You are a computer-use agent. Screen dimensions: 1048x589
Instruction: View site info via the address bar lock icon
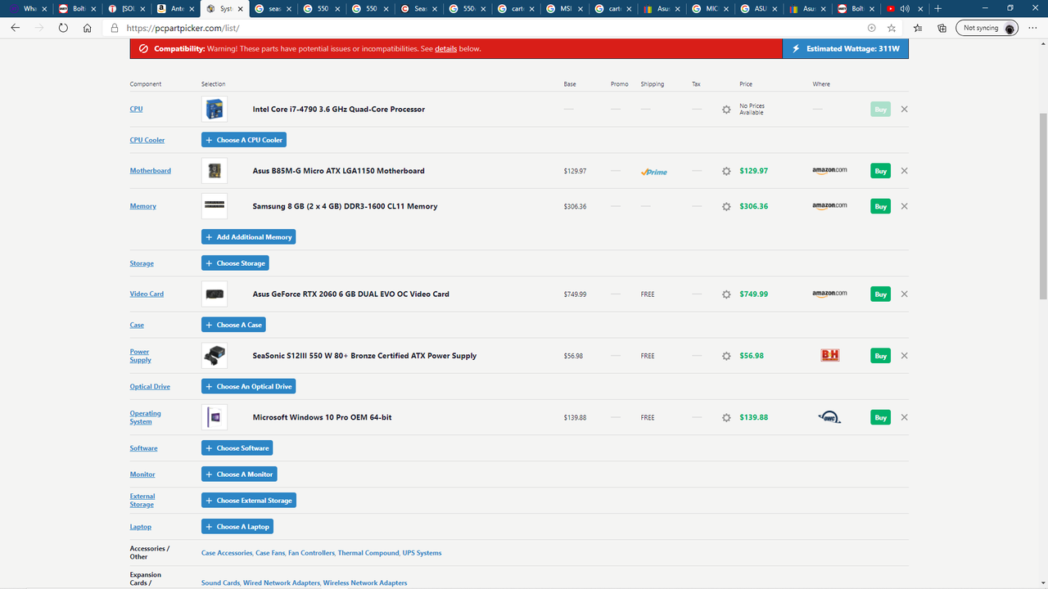tap(115, 27)
